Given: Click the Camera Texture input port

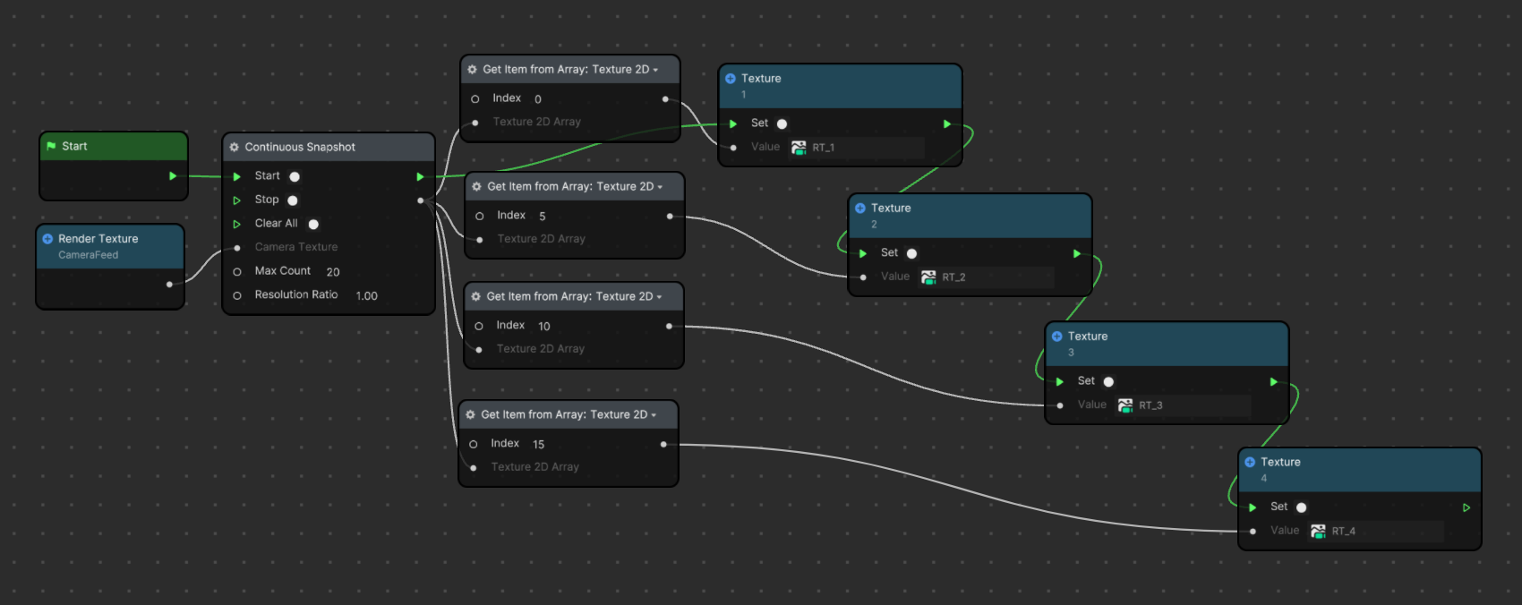Looking at the screenshot, I should coord(237,248).
